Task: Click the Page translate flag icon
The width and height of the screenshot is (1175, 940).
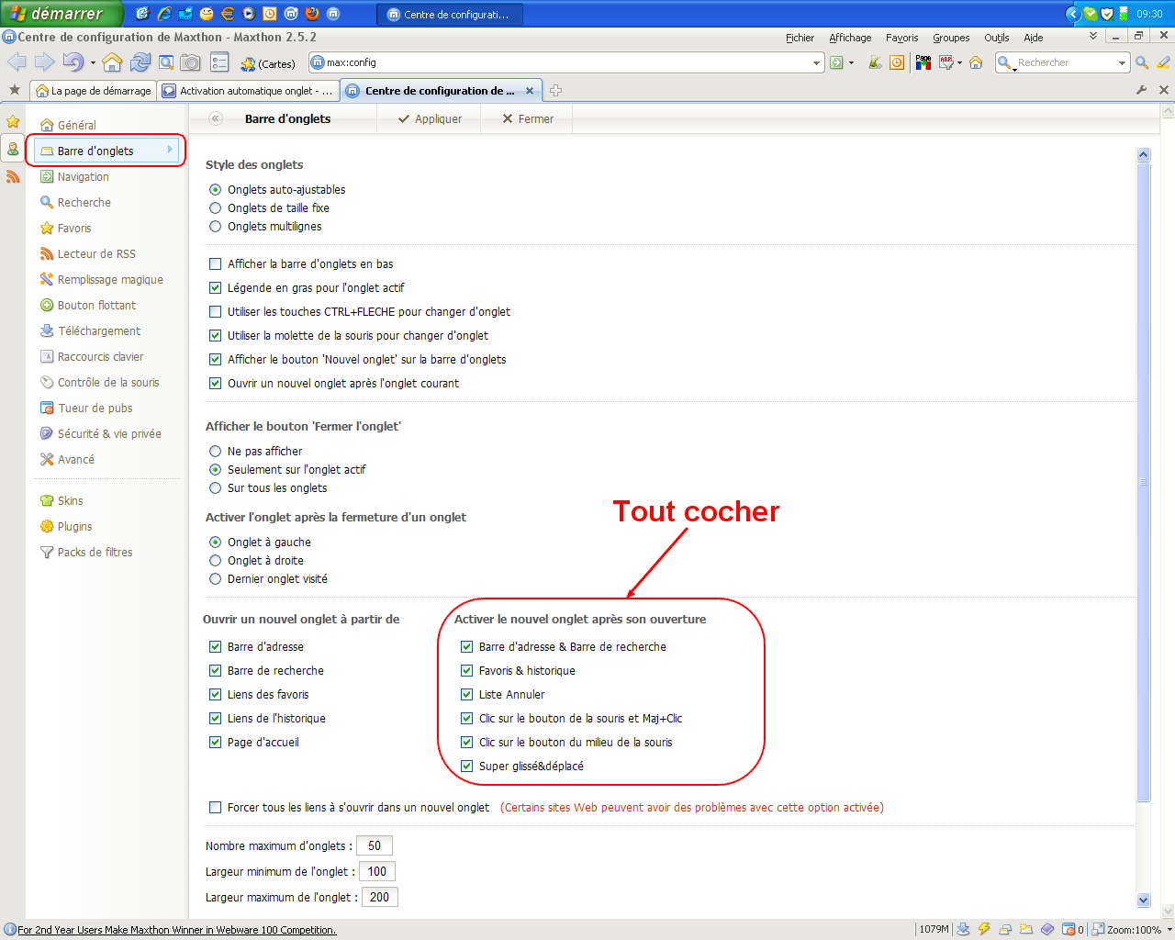Action: [923, 62]
